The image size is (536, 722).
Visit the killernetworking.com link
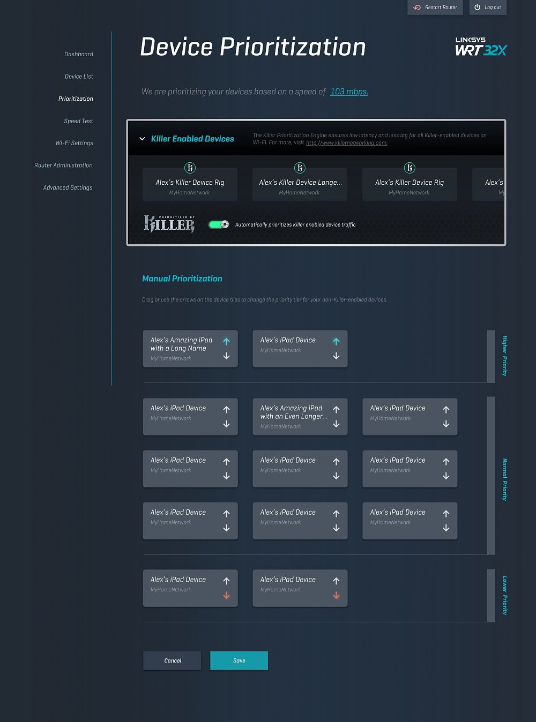[x=346, y=143]
